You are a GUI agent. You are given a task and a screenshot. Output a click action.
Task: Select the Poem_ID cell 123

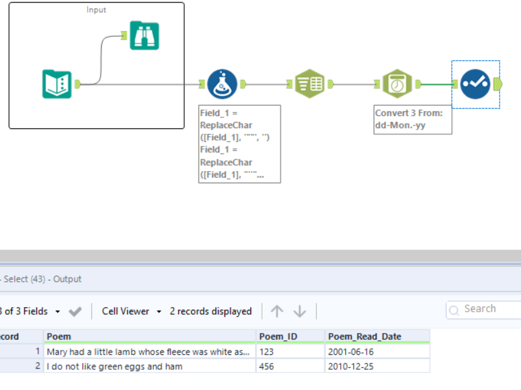pos(290,352)
